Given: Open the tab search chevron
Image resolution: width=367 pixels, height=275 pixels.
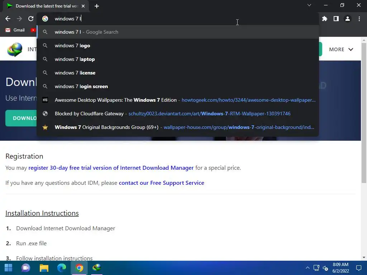Looking at the screenshot, I should 309,5.
